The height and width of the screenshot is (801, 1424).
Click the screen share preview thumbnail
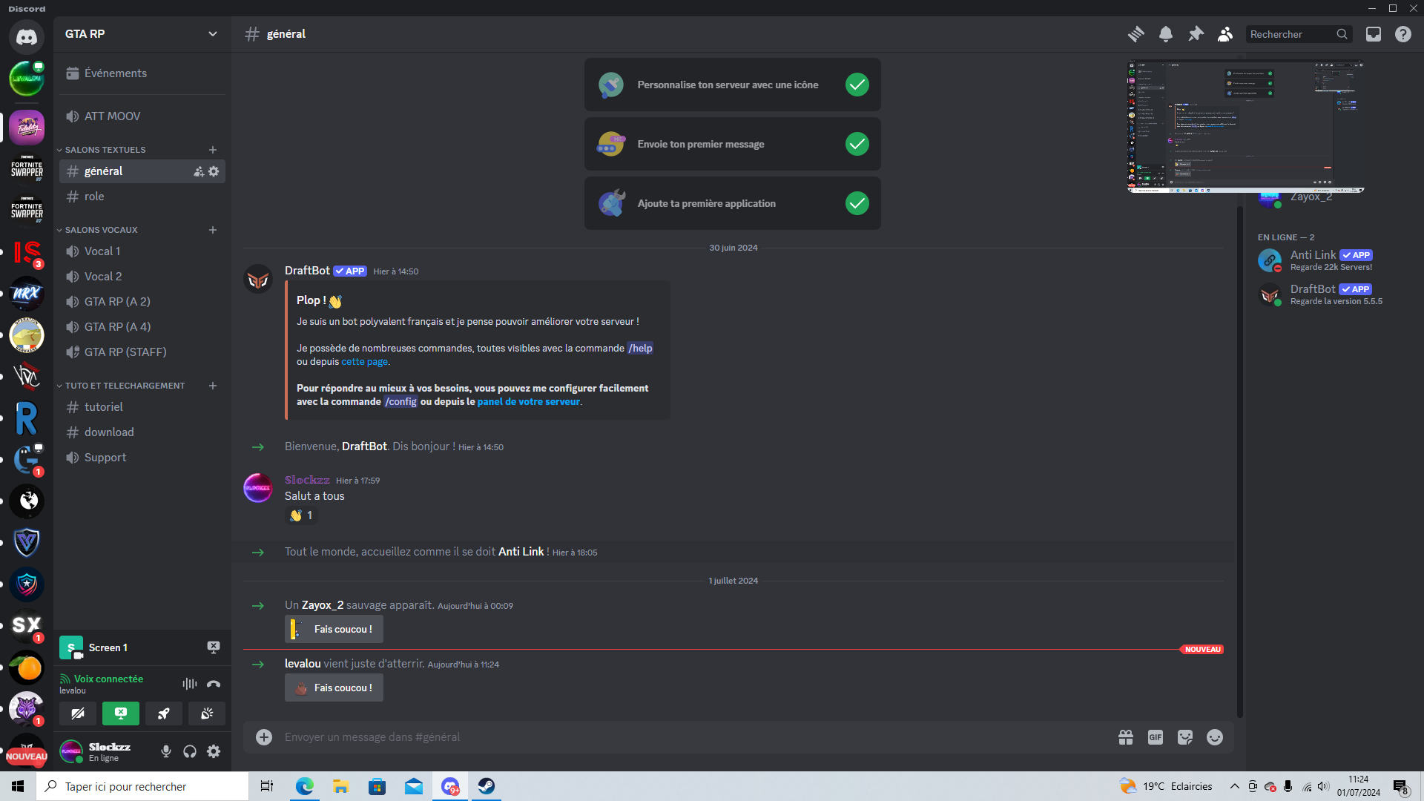tap(1245, 126)
